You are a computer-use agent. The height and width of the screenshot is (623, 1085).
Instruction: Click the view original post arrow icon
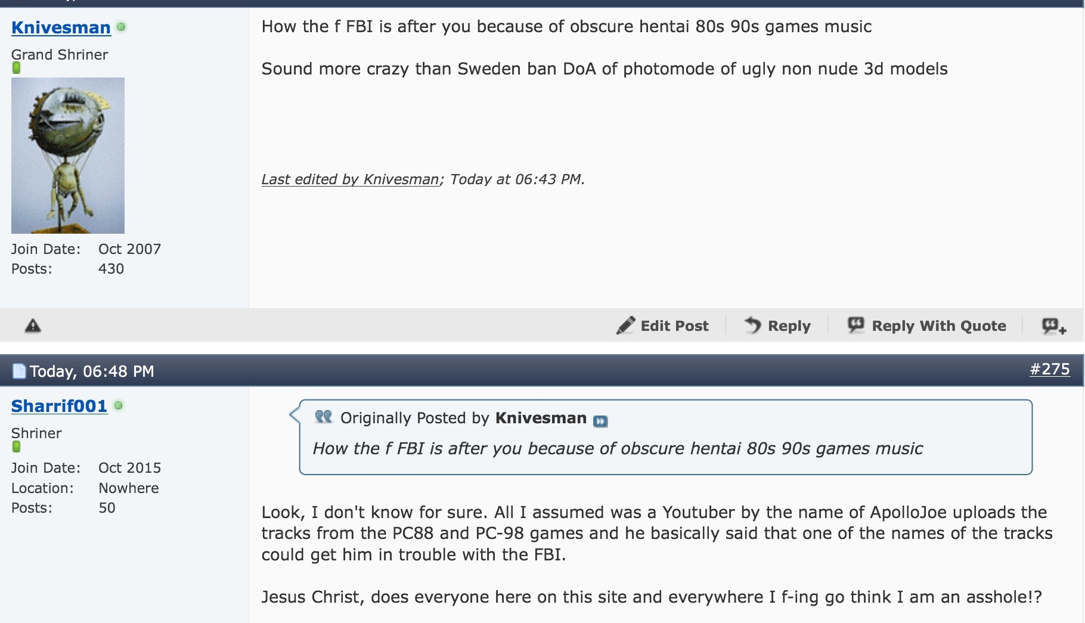600,421
